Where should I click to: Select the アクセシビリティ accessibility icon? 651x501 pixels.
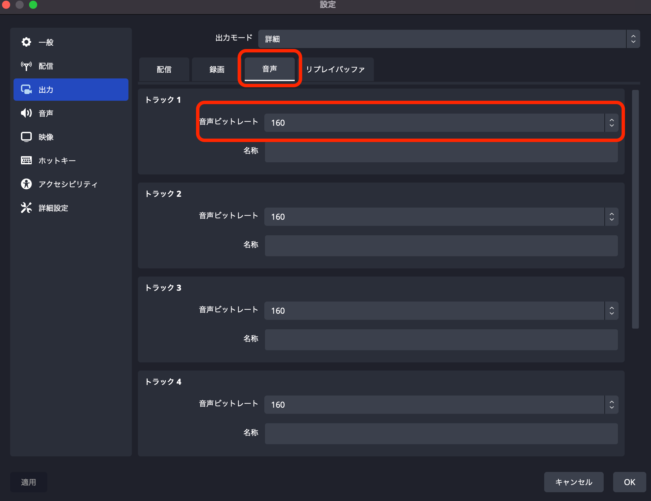tap(26, 184)
